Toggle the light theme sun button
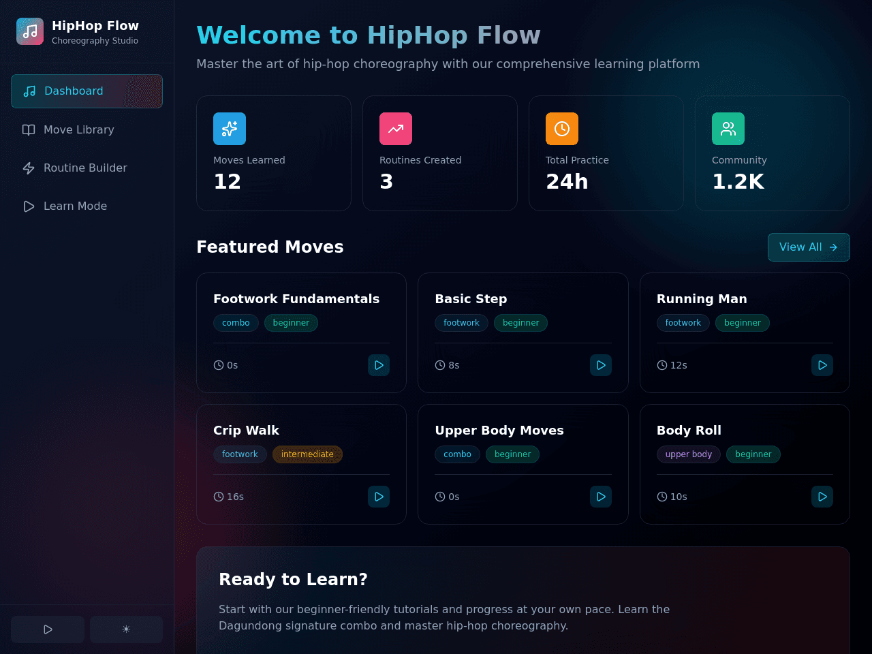Screen dimensions: 872x654 [126, 629]
